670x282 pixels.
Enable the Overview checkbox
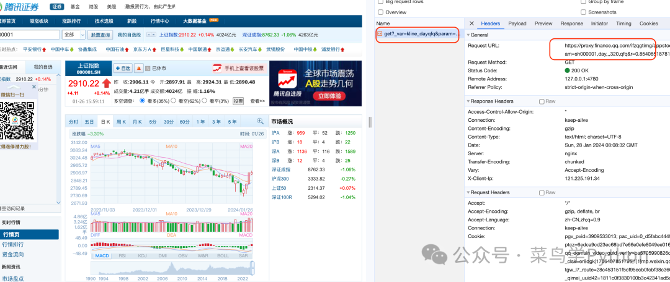tap(380, 12)
